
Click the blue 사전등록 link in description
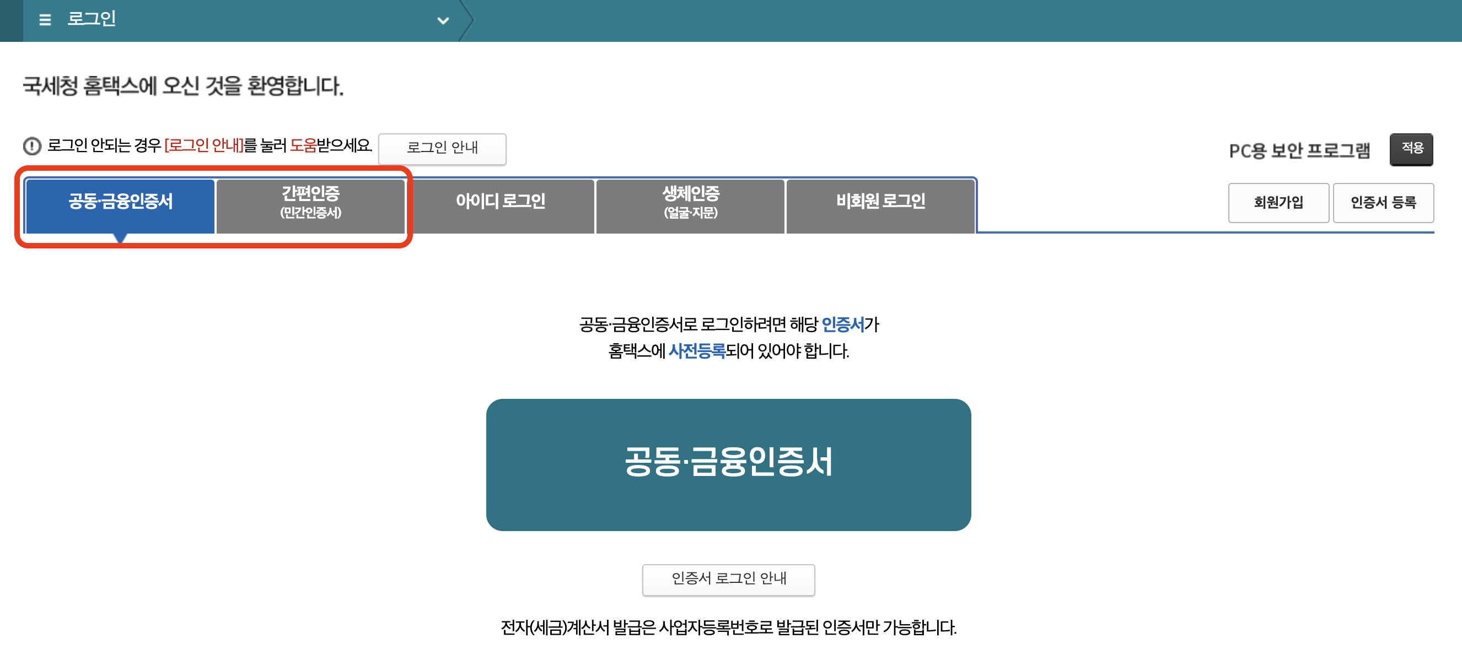[697, 350]
